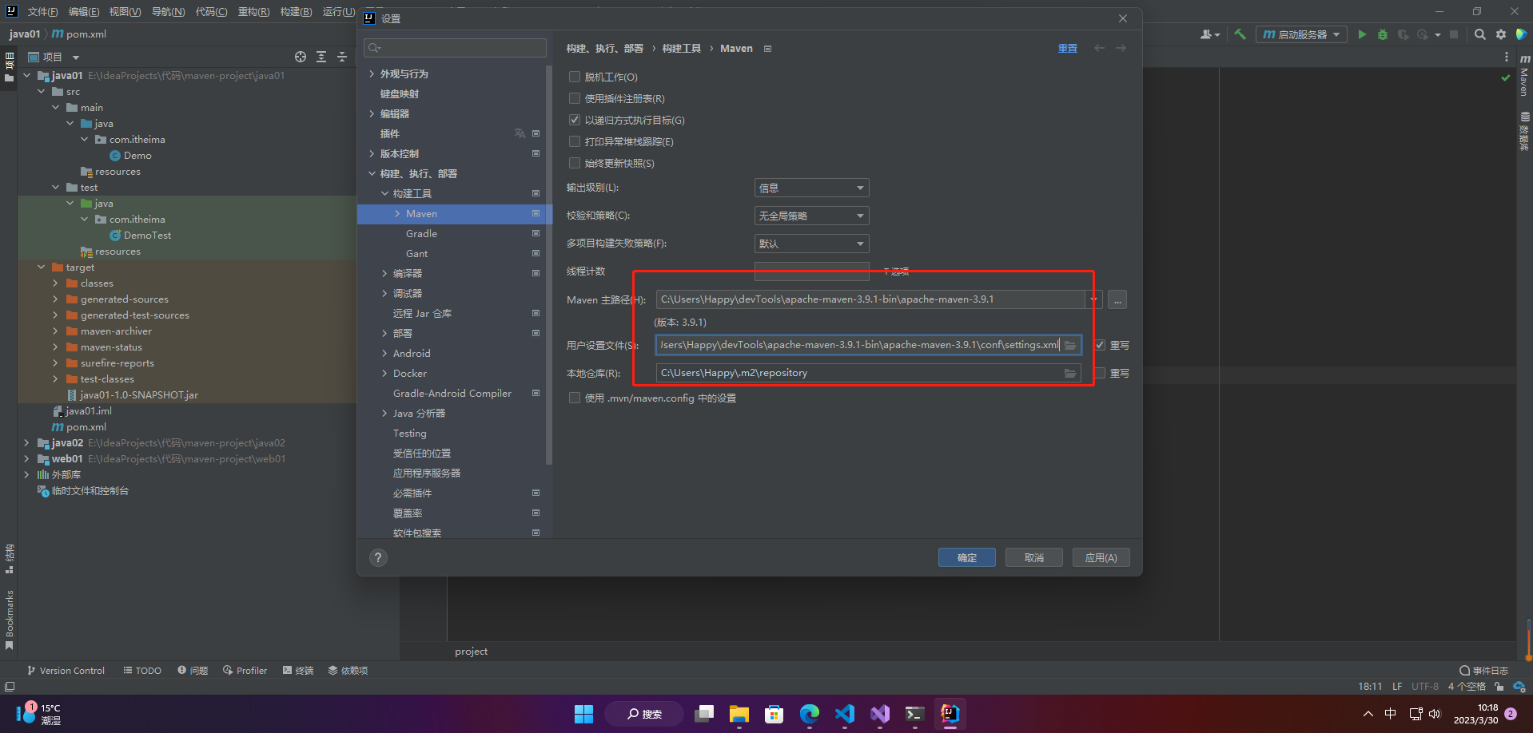Viewport: 1533px width, 733px height.
Task: Open IDE settings gear in main toolbar
Action: click(x=1501, y=34)
